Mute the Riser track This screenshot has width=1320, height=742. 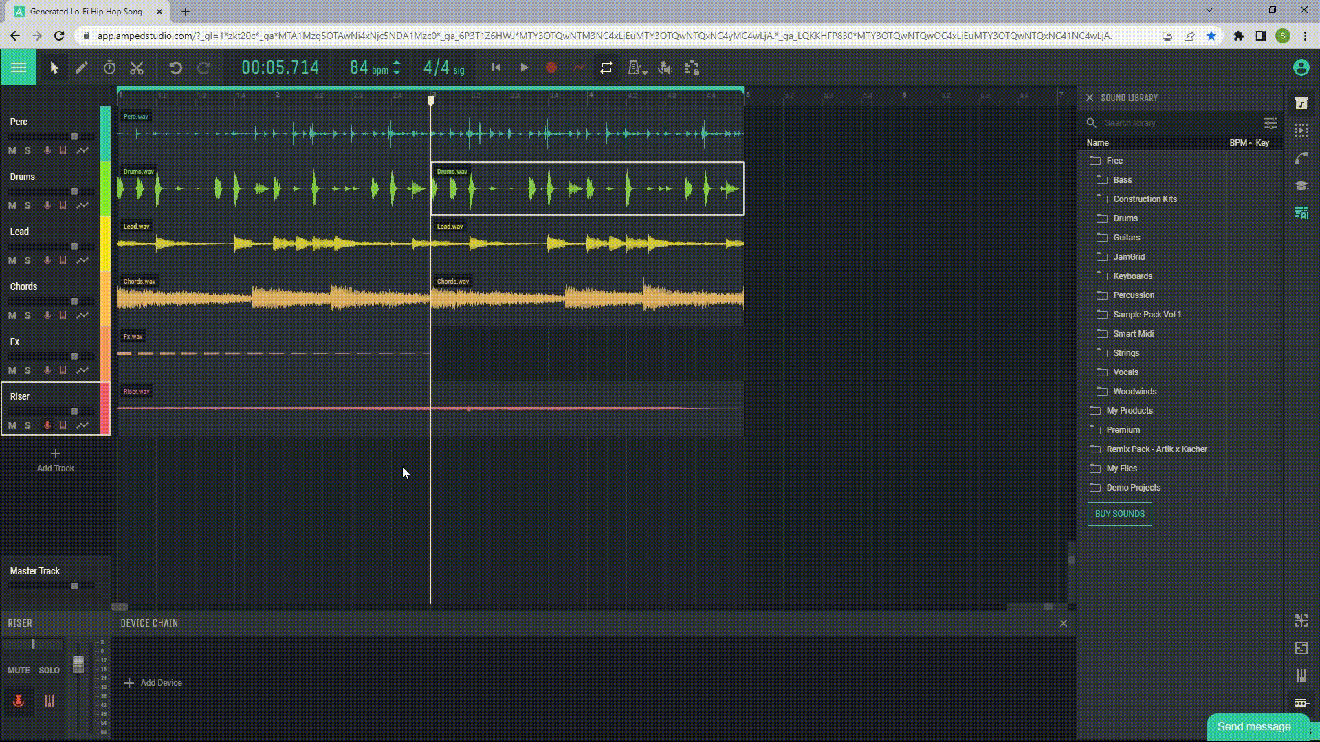(12, 424)
